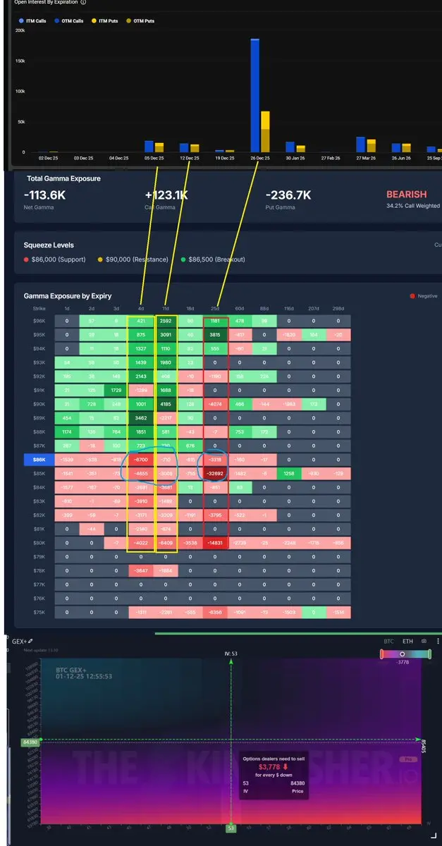The image size is (442, 846).
Task: Click the 1d expiry column header
Action: (67, 309)
